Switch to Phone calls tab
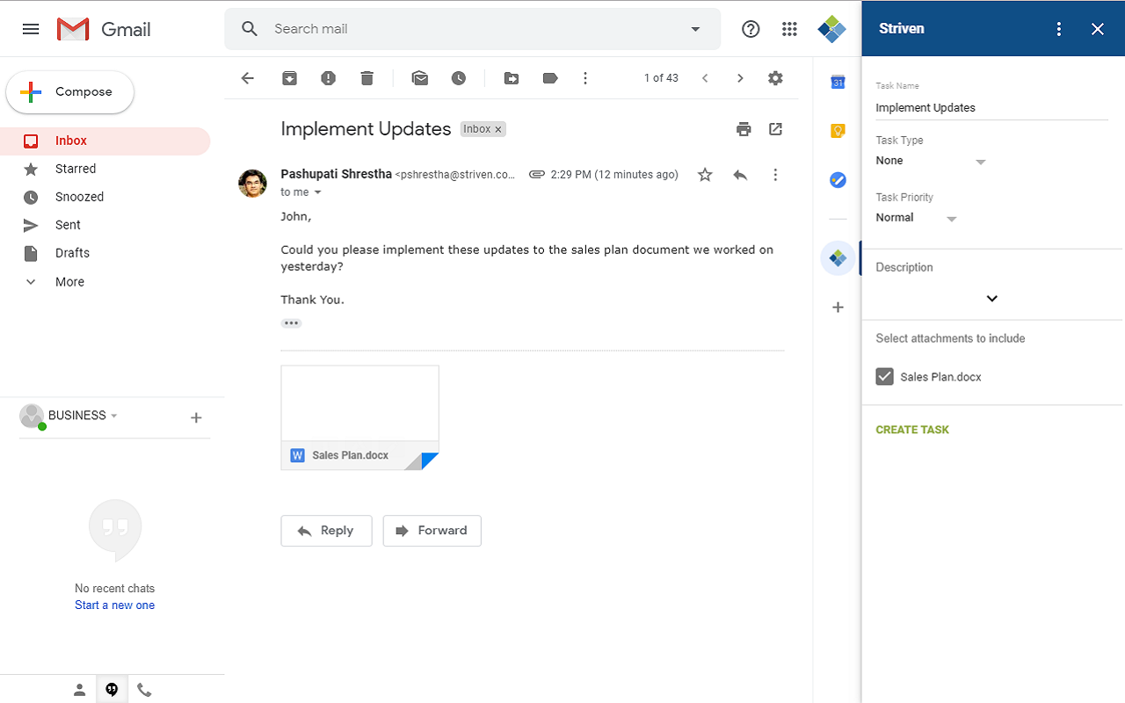This screenshot has height=703, width=1125. pyautogui.click(x=144, y=690)
